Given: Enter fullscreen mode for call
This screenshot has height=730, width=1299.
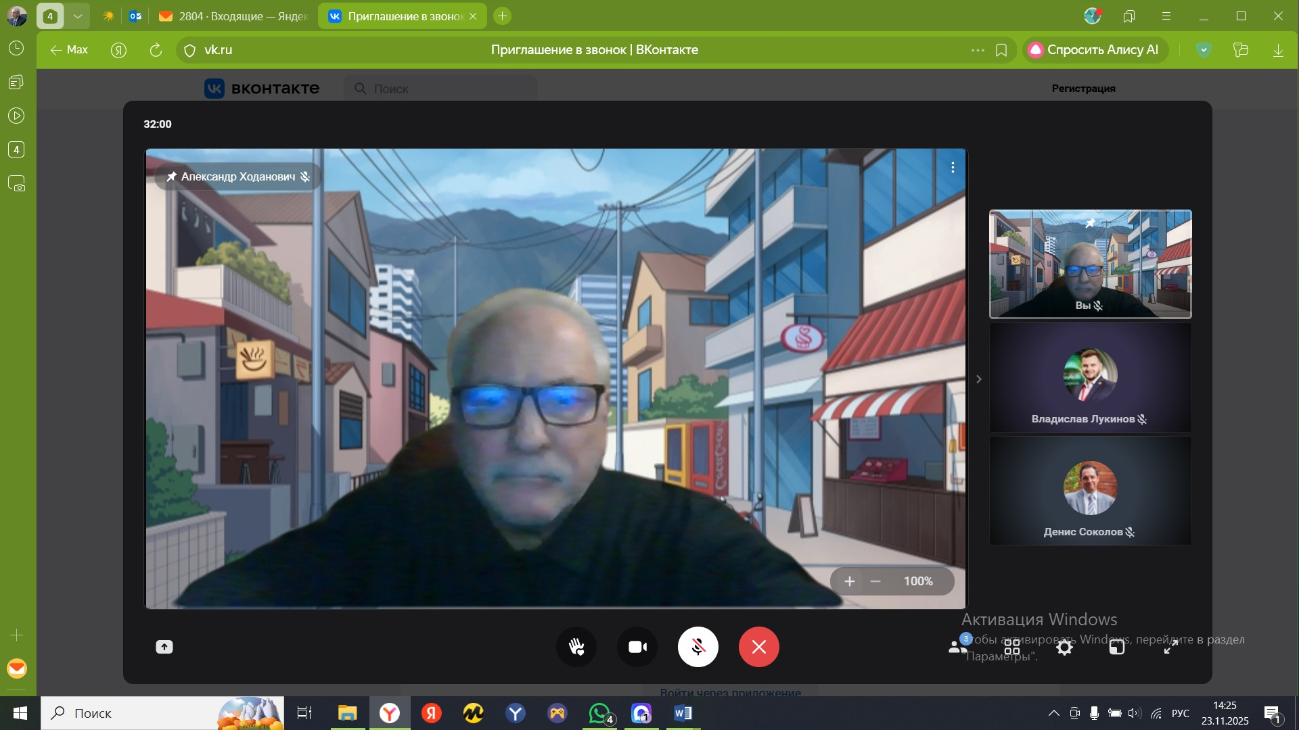Looking at the screenshot, I should [1170, 648].
